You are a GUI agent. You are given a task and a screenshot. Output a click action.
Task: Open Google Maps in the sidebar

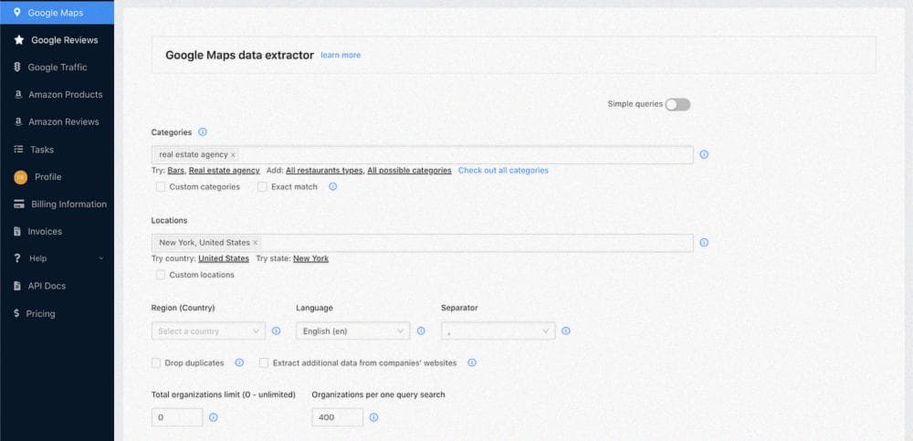pos(57,12)
